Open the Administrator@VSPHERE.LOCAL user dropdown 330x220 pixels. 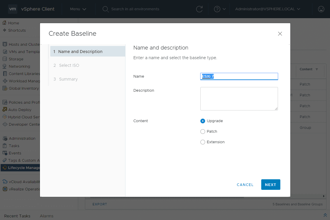(x=267, y=9)
